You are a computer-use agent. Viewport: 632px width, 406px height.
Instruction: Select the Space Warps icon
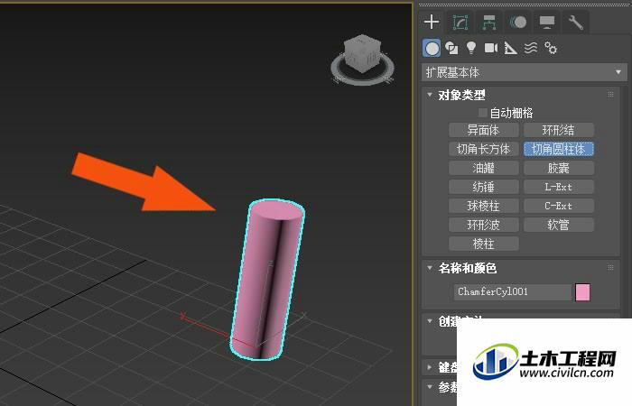pos(531,49)
